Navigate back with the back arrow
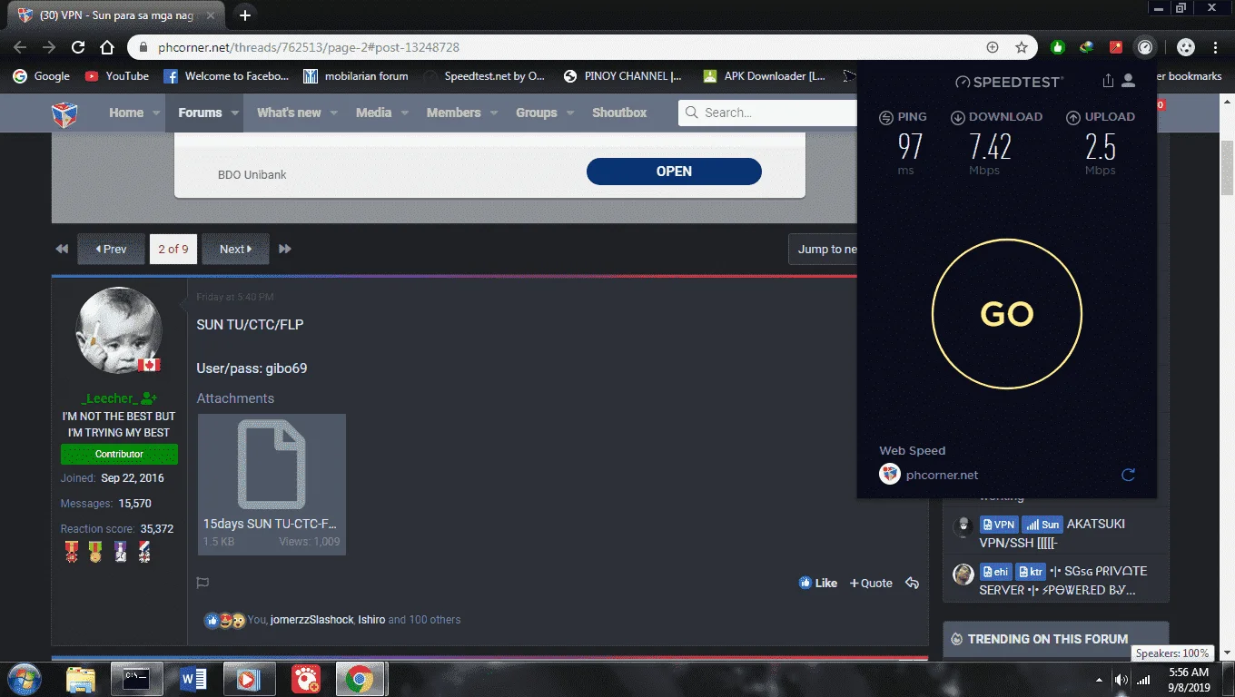Image resolution: width=1235 pixels, height=697 pixels. click(20, 47)
